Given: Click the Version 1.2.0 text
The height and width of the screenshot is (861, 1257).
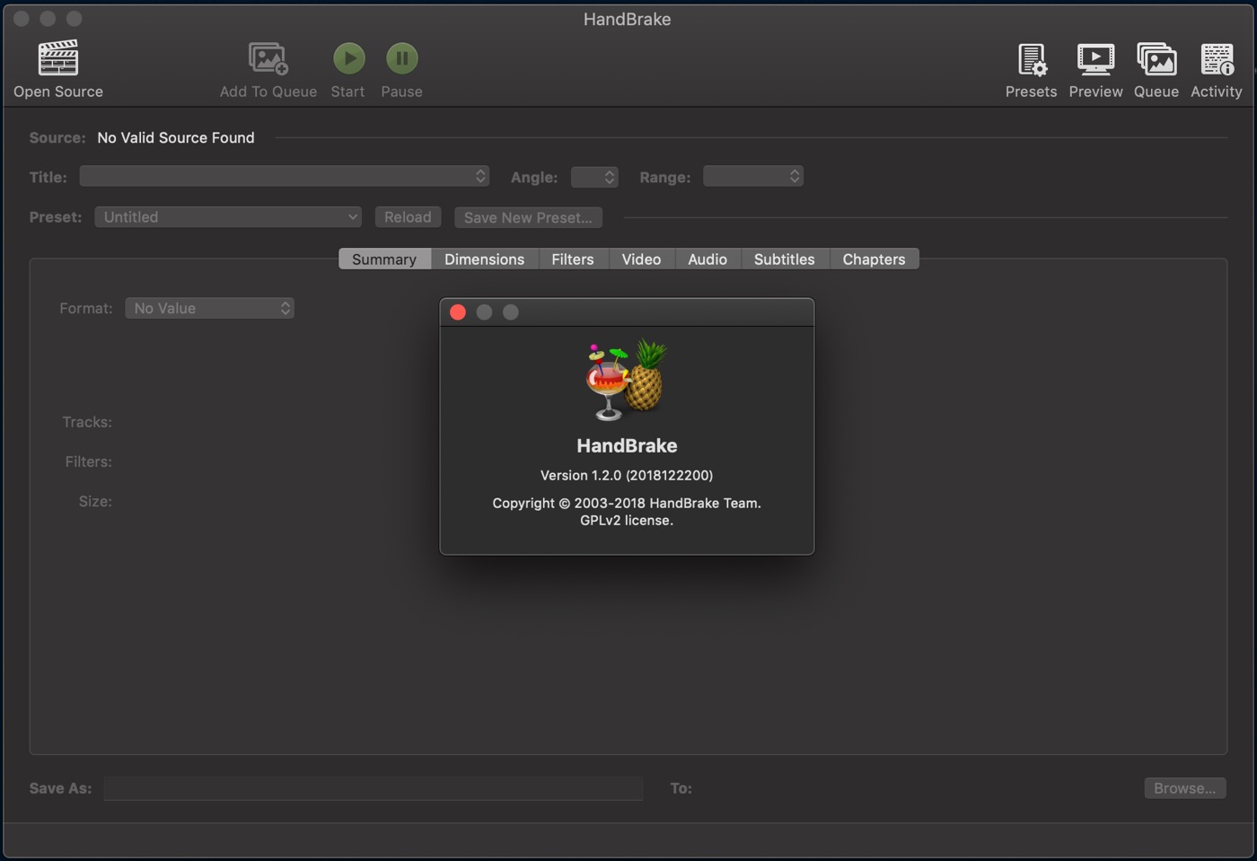Looking at the screenshot, I should (x=627, y=475).
